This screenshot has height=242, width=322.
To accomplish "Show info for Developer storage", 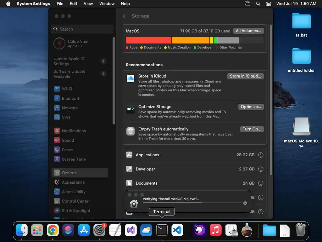I will pos(261,169).
